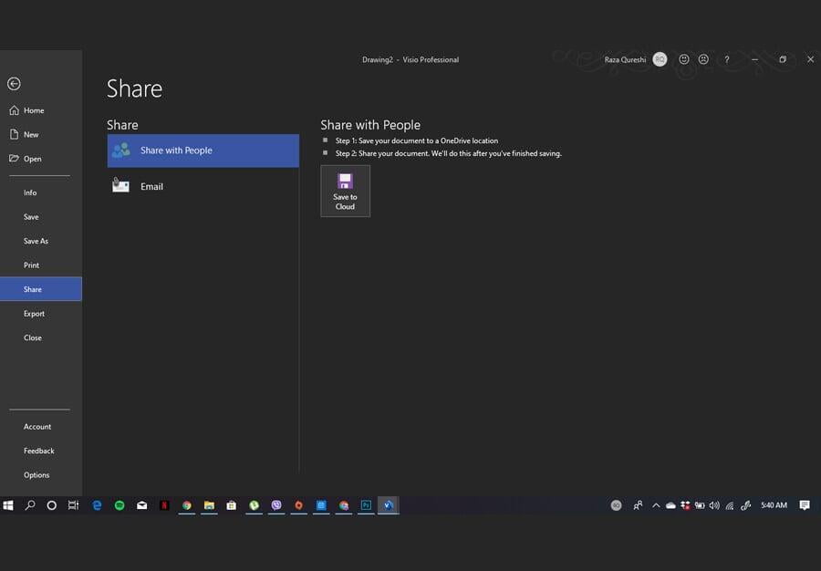Open the Info page
The width and height of the screenshot is (821, 571).
point(41,192)
